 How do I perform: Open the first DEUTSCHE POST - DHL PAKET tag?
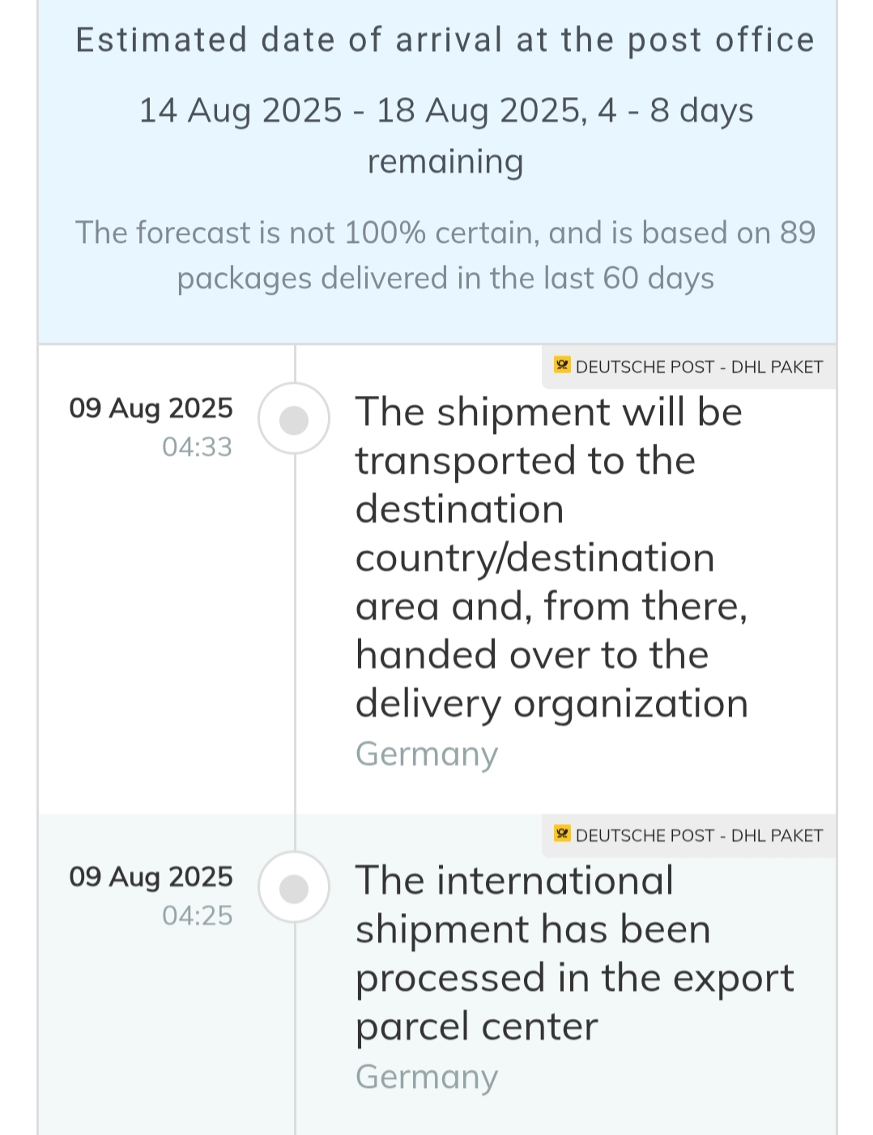pos(689,366)
